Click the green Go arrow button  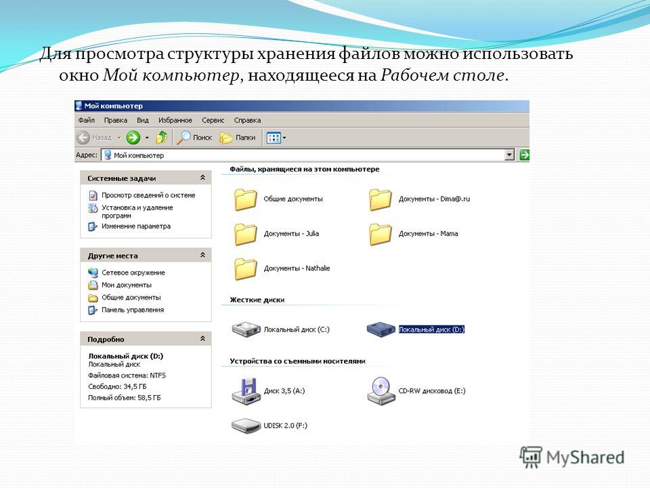pyautogui.click(x=524, y=155)
